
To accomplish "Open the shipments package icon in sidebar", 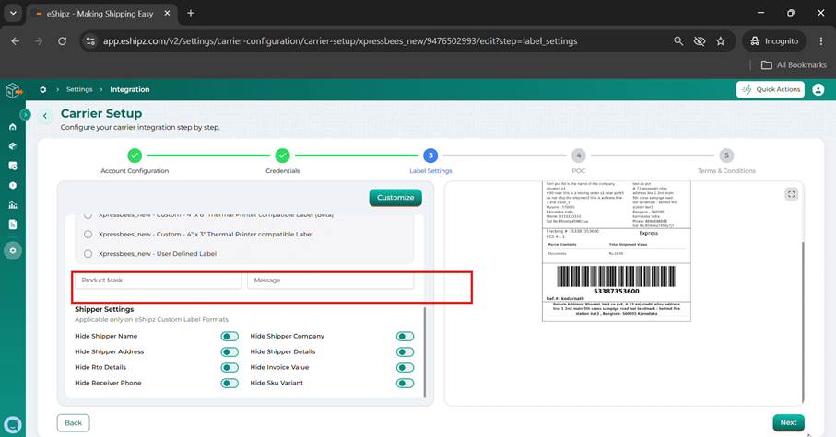I will [13, 146].
